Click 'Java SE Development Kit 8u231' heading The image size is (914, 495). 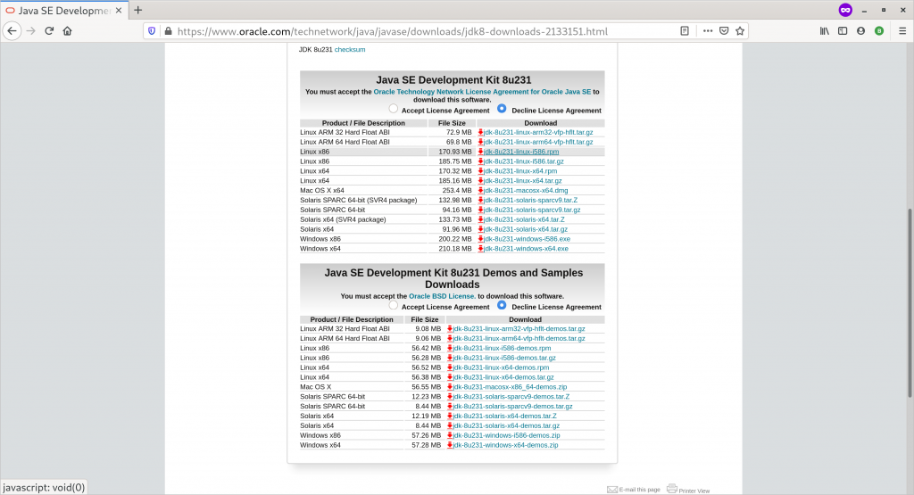tap(453, 80)
